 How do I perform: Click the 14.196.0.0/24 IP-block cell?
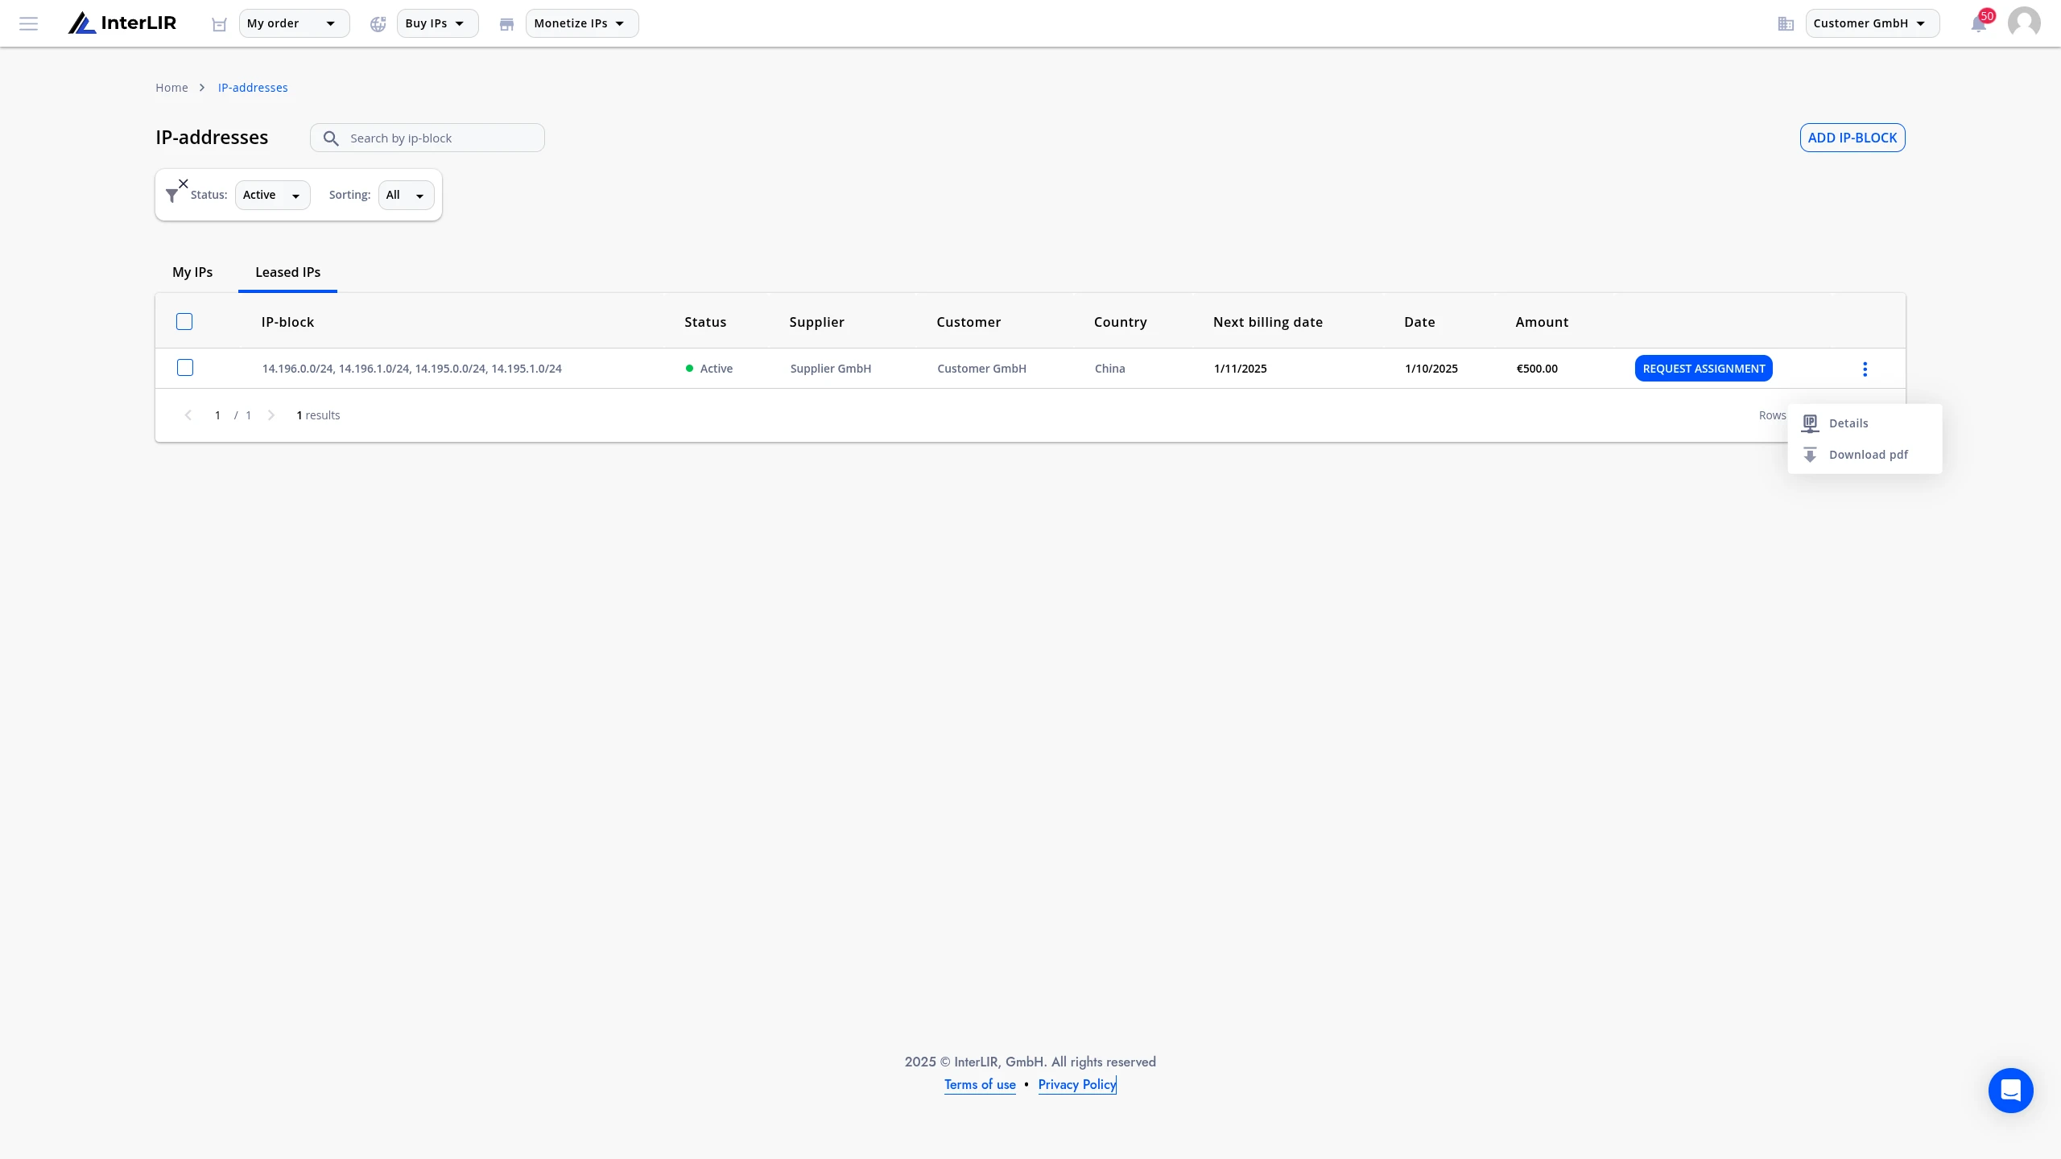pyautogui.click(x=412, y=369)
